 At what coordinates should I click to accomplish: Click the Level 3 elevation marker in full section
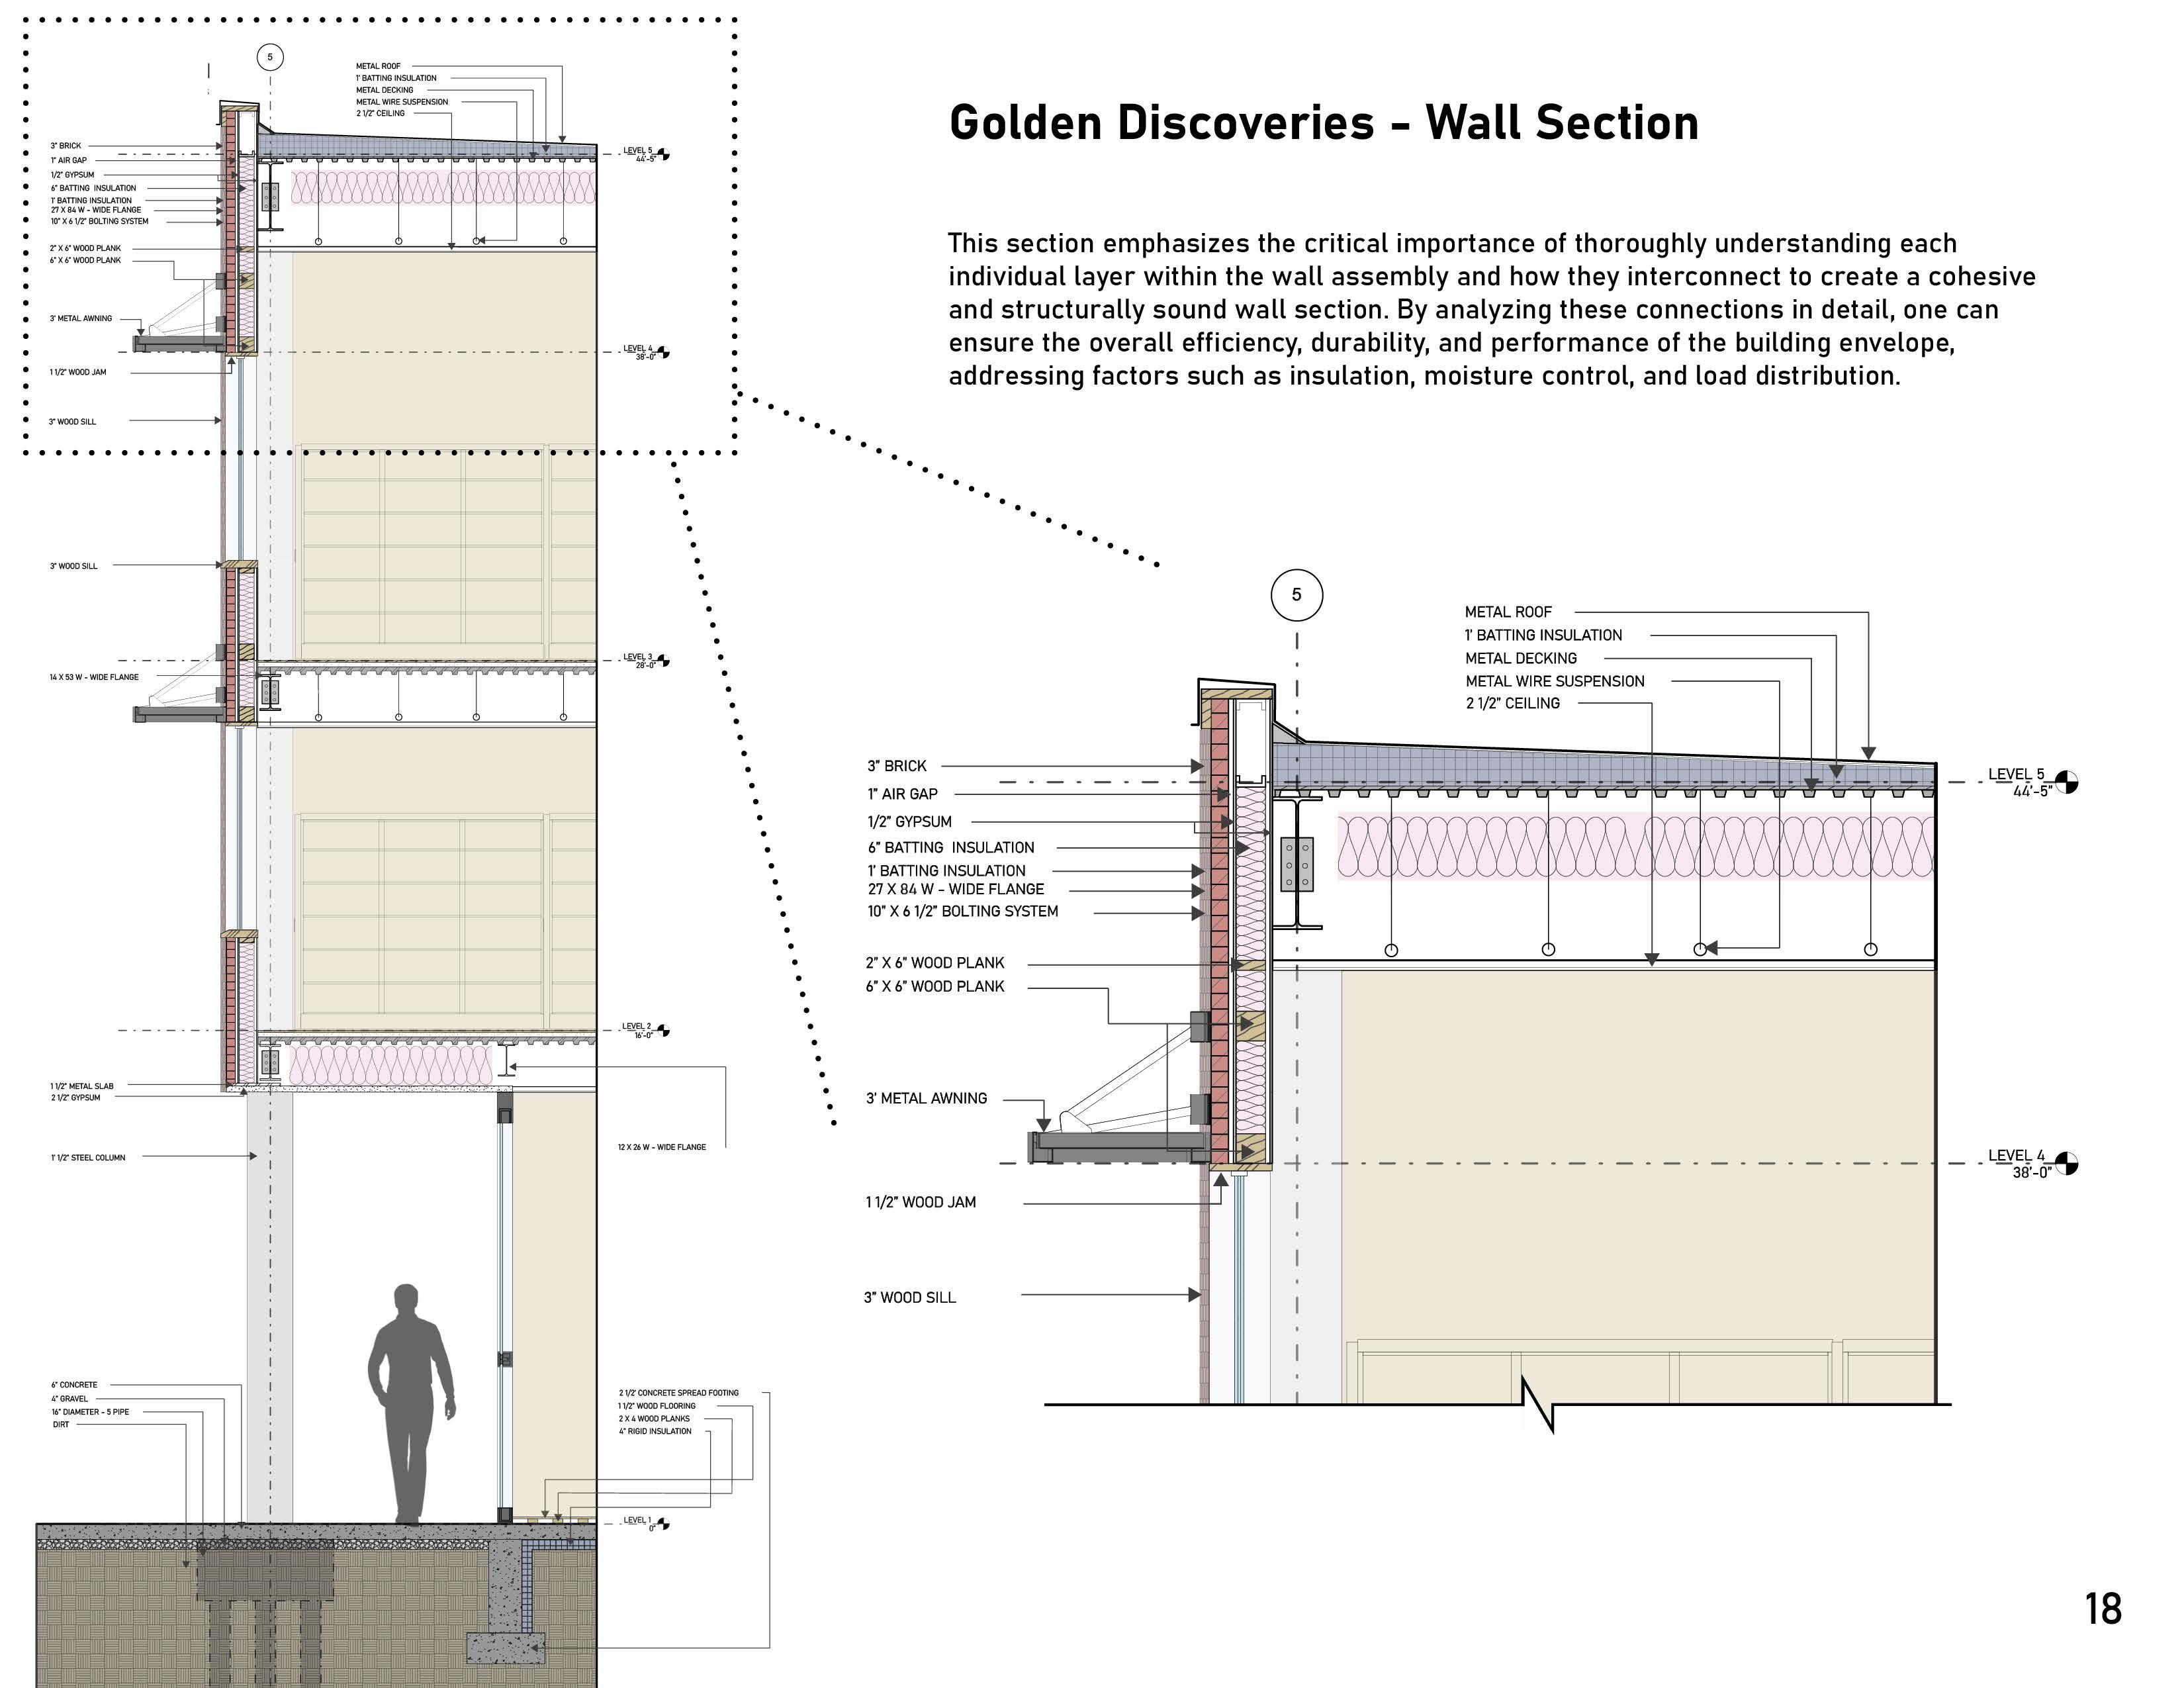coord(663,661)
